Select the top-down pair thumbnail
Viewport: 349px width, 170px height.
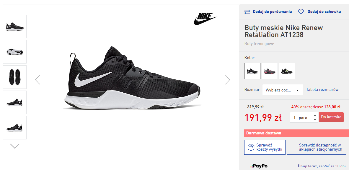15,77
